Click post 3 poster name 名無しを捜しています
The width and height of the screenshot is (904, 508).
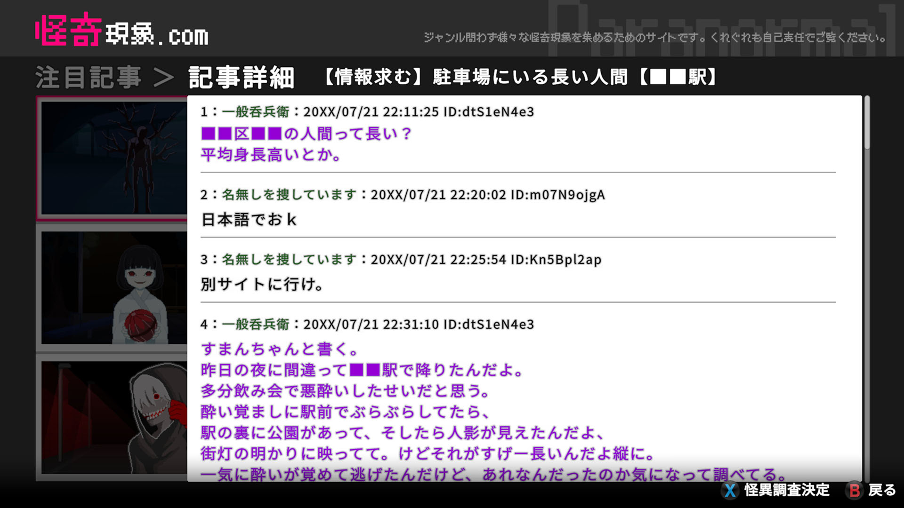point(289,260)
